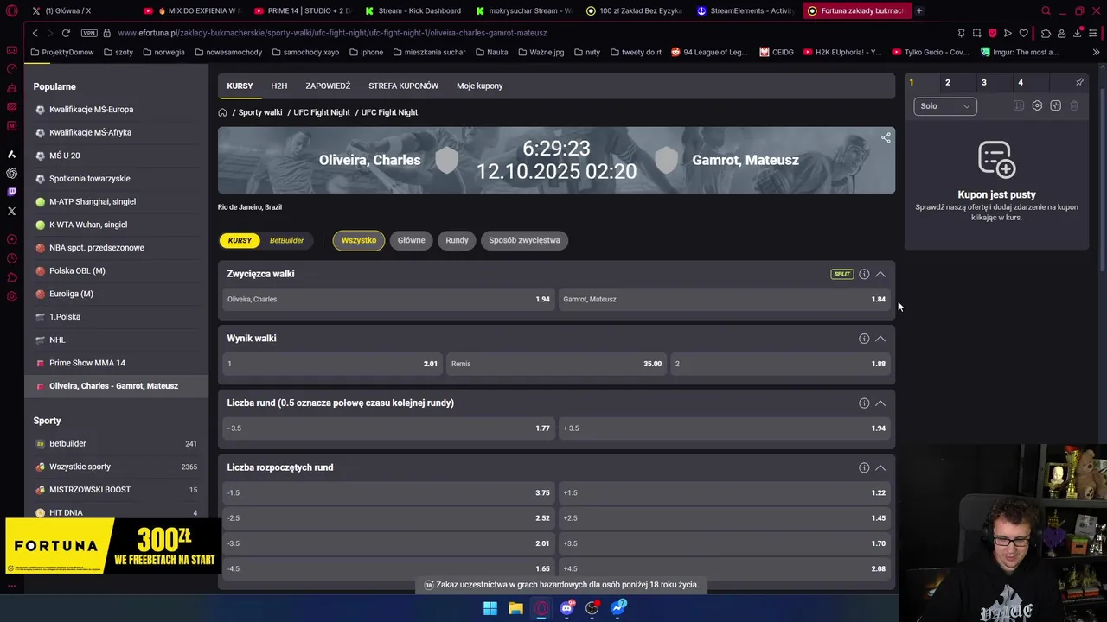Select the Sposób zwycięstwa filter chip
Screen dimensions: 1107x622
click(x=524, y=240)
